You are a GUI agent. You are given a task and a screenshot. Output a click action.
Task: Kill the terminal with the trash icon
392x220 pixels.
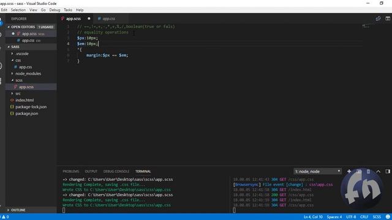click(x=369, y=171)
